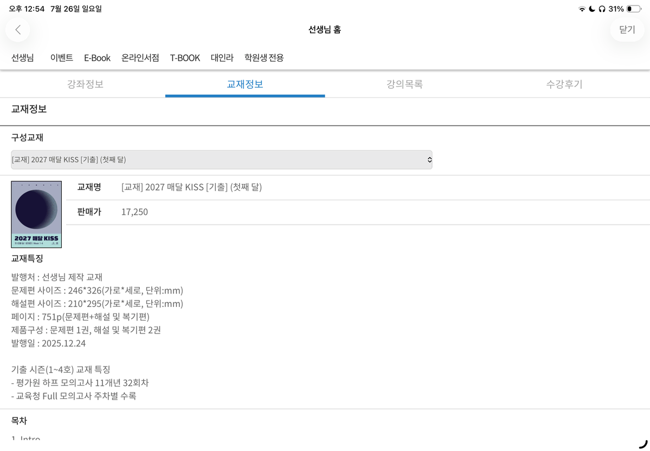Viewport: 650px width, 451px height.
Task: Tap the Wi-Fi status icon
Action: coord(582,9)
